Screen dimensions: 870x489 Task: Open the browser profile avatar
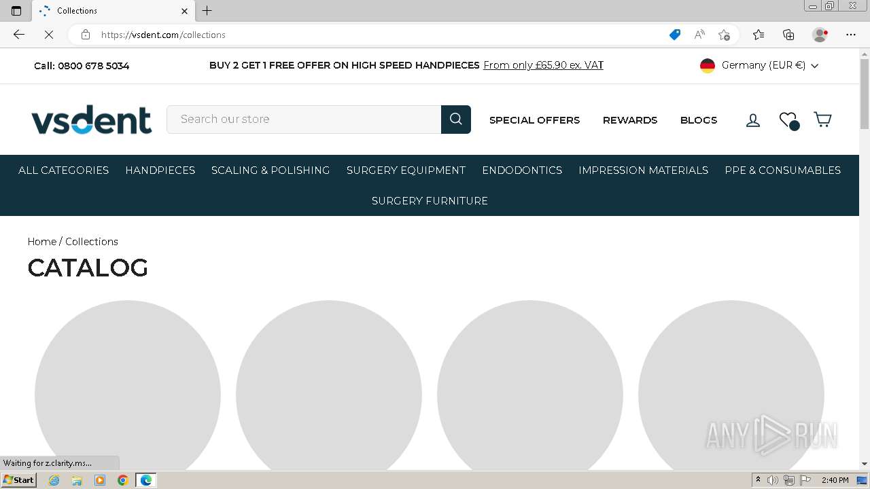820,35
